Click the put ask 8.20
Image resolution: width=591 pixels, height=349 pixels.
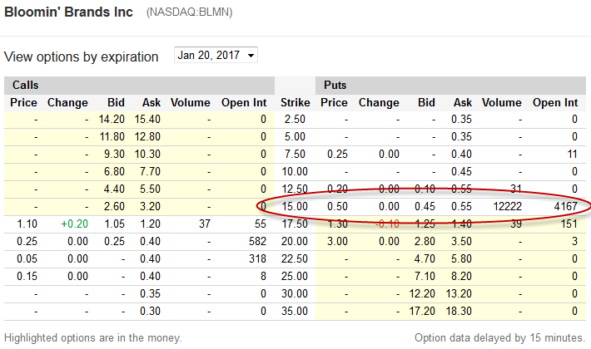pos(461,277)
